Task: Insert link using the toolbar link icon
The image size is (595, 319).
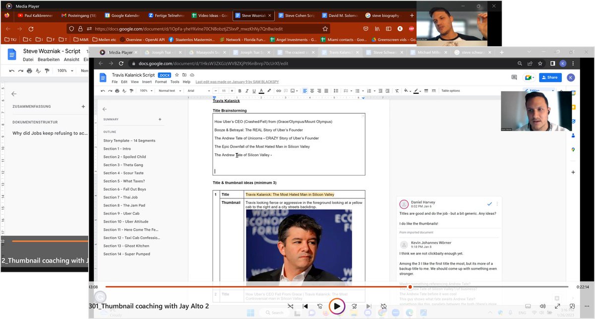Action: click(x=279, y=91)
